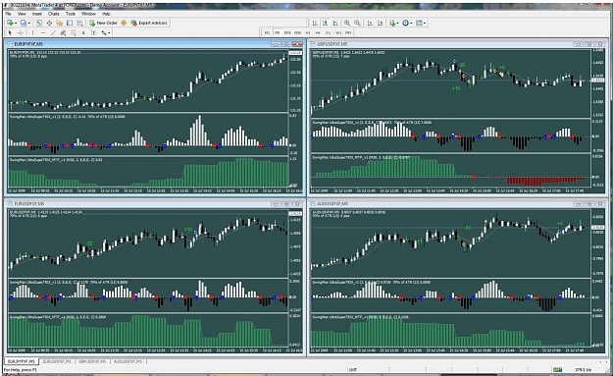Screen dimensions: 613x376
Task: Click the Indicators list icon
Action: point(392,24)
